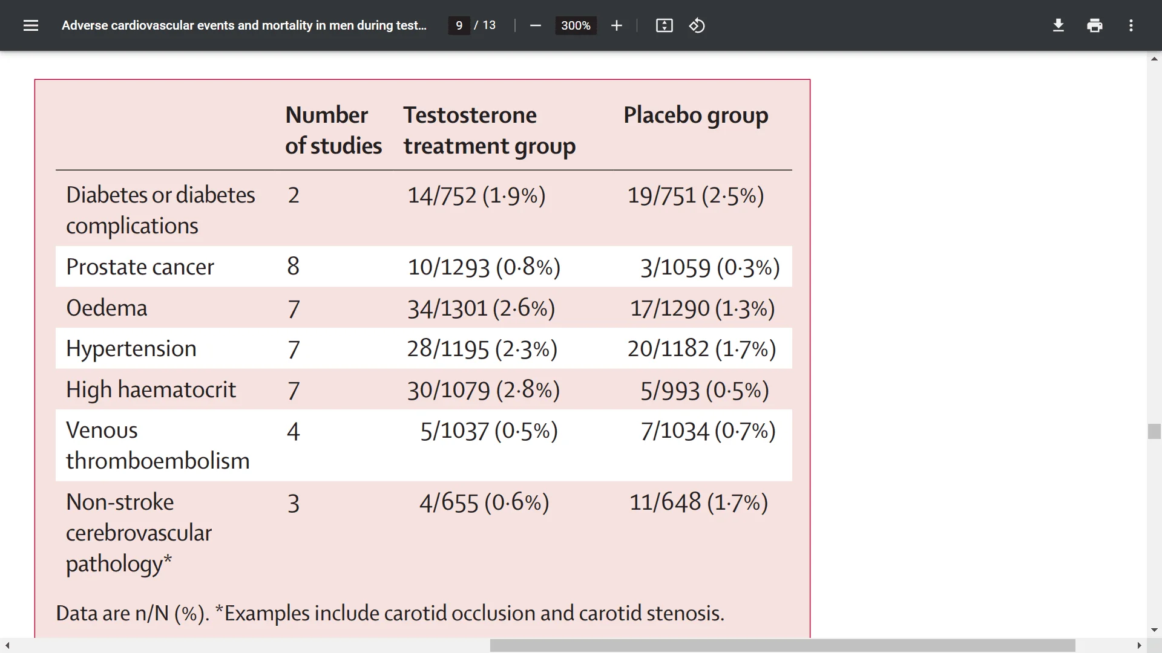1162x653 pixels.
Task: Rotate the document counterclockwise
Action: point(697,25)
